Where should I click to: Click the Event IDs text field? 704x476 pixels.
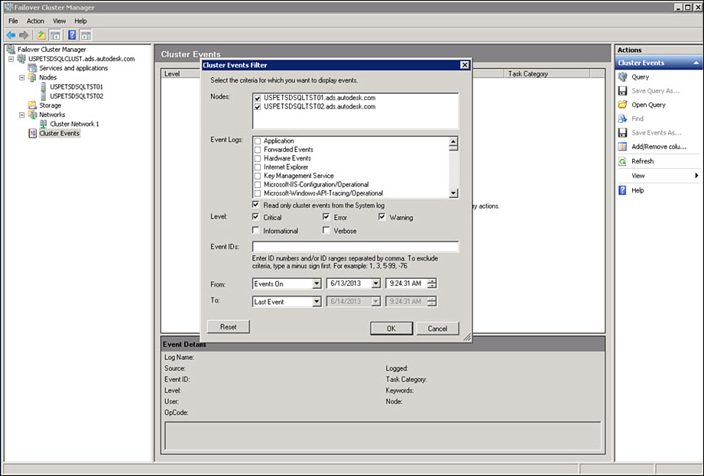355,247
